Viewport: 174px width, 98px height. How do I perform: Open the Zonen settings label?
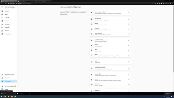(x=96, y=79)
